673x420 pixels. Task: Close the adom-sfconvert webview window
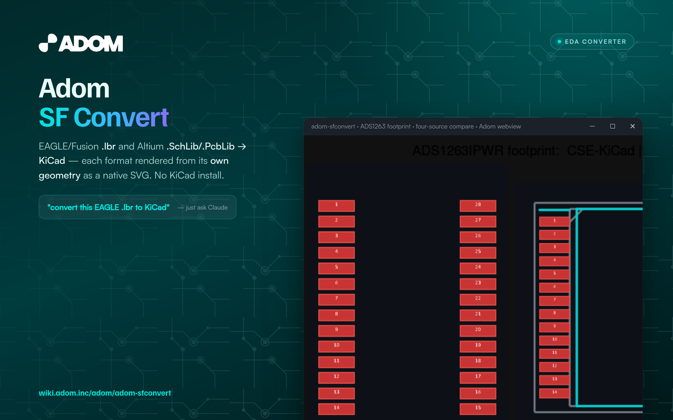tap(633, 126)
